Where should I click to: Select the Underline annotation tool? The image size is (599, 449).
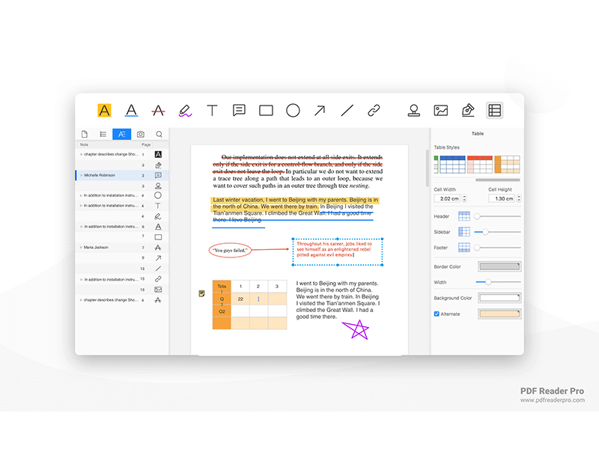(131, 111)
